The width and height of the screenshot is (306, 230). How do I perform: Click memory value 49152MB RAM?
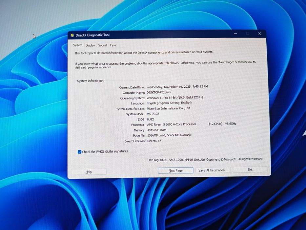click(x=157, y=130)
